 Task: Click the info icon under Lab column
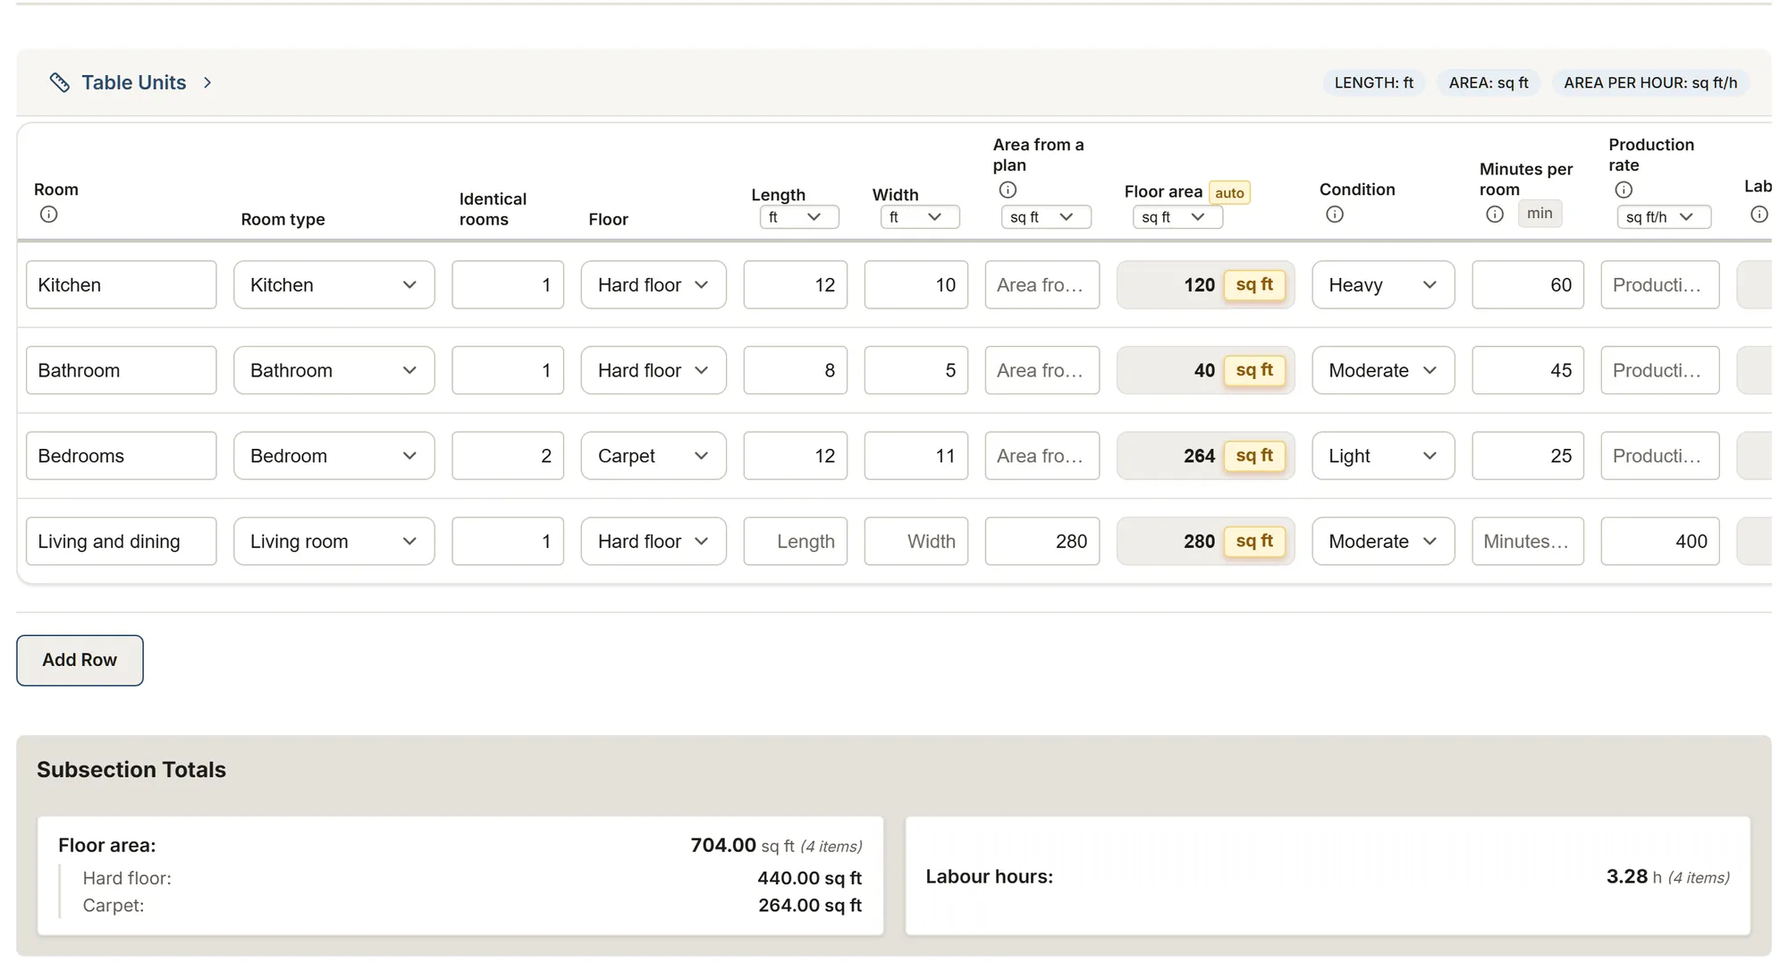click(1759, 215)
